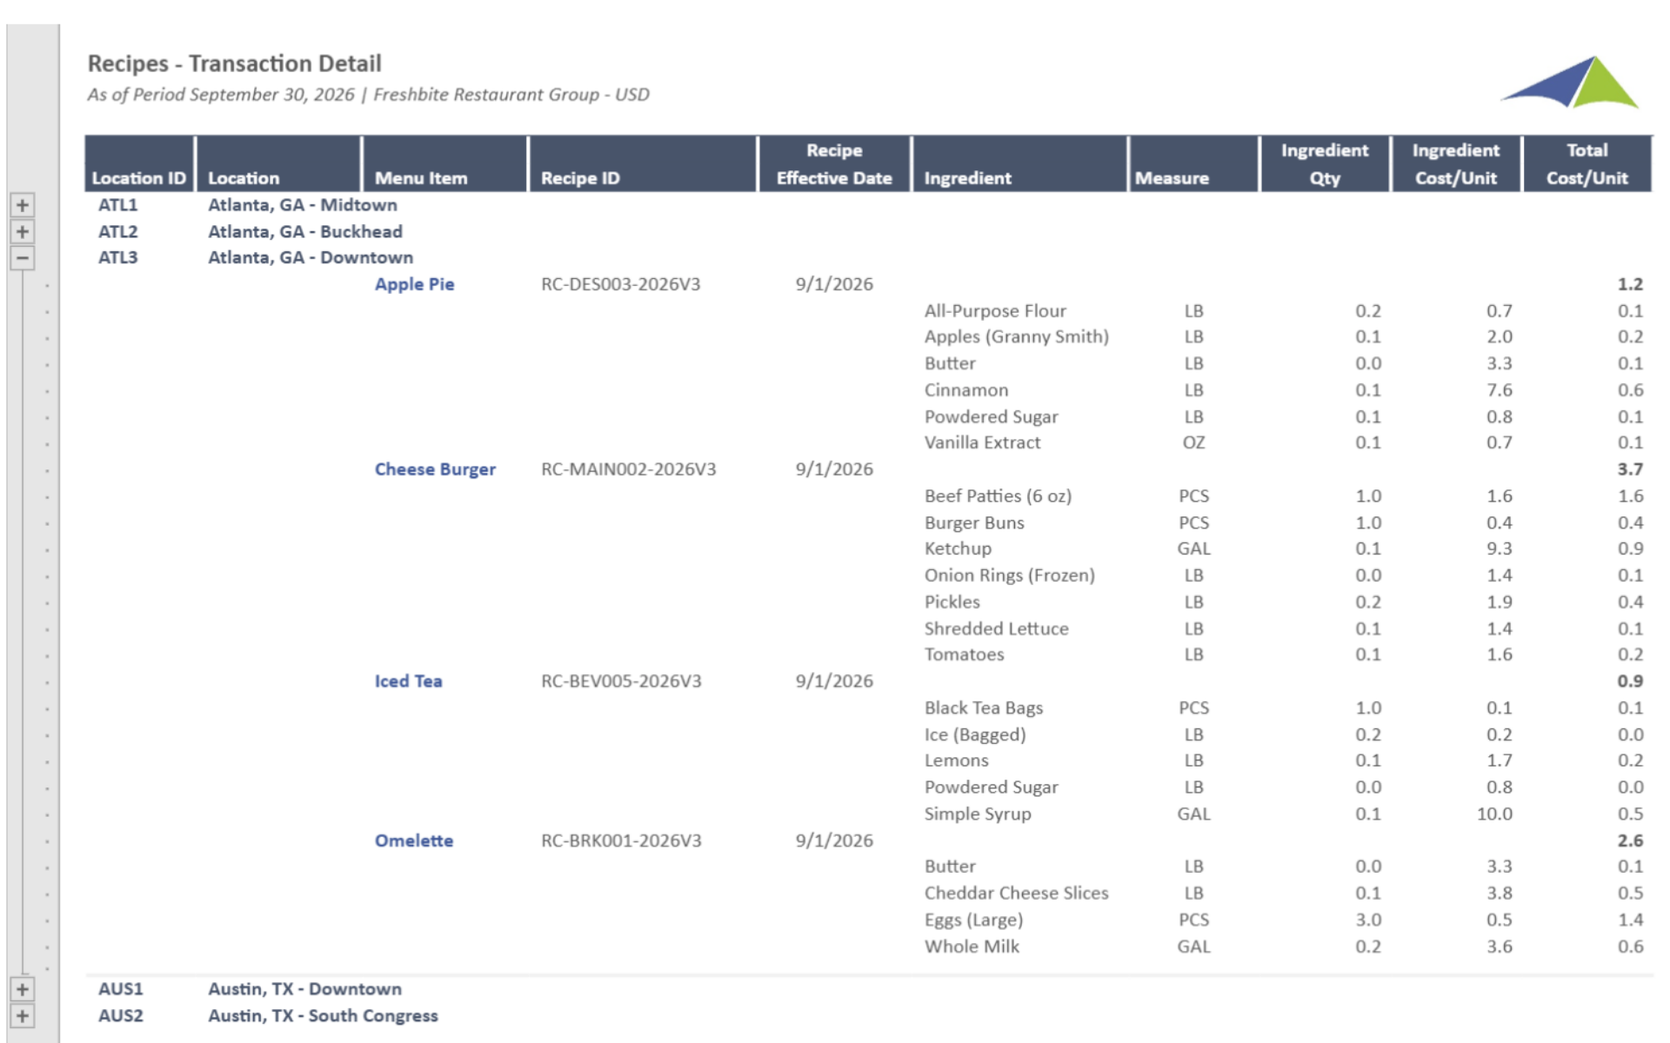Open the Apple Pie menu item link
1670x1043 pixels.
[x=414, y=284]
